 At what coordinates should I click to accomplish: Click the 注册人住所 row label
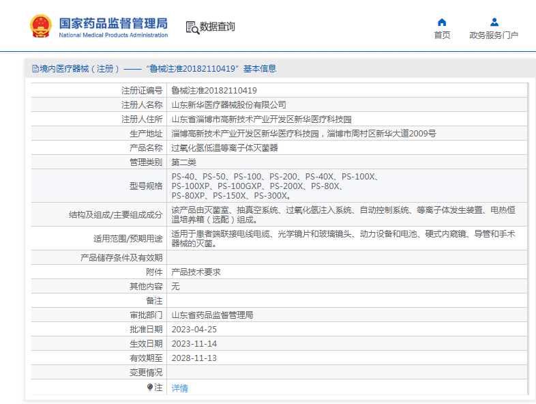pos(142,119)
